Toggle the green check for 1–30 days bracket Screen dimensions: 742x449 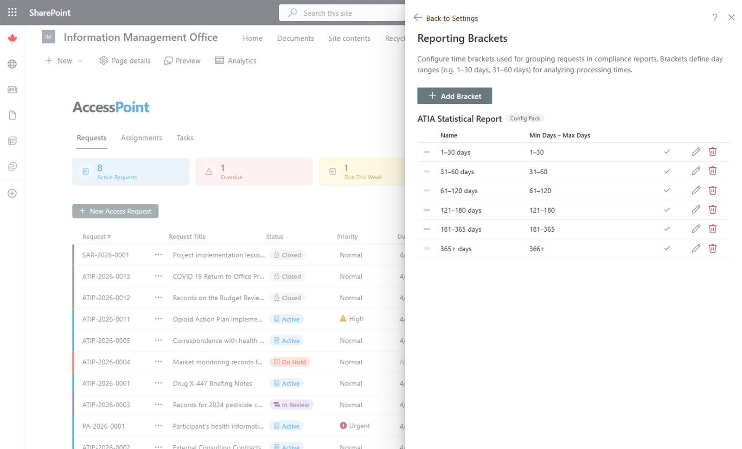pos(667,152)
